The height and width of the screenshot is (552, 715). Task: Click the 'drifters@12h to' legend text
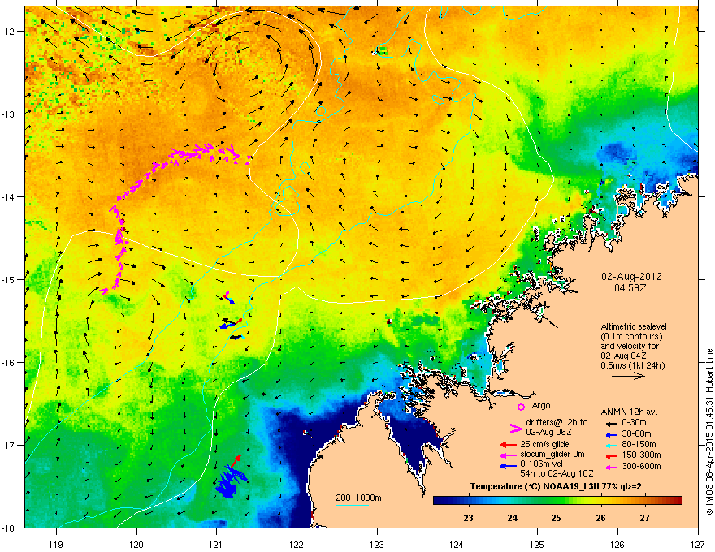point(557,423)
